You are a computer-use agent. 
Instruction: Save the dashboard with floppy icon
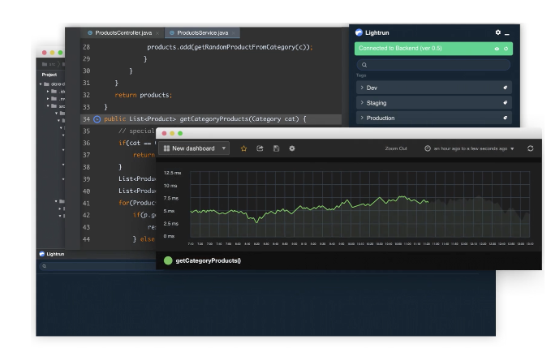276,148
